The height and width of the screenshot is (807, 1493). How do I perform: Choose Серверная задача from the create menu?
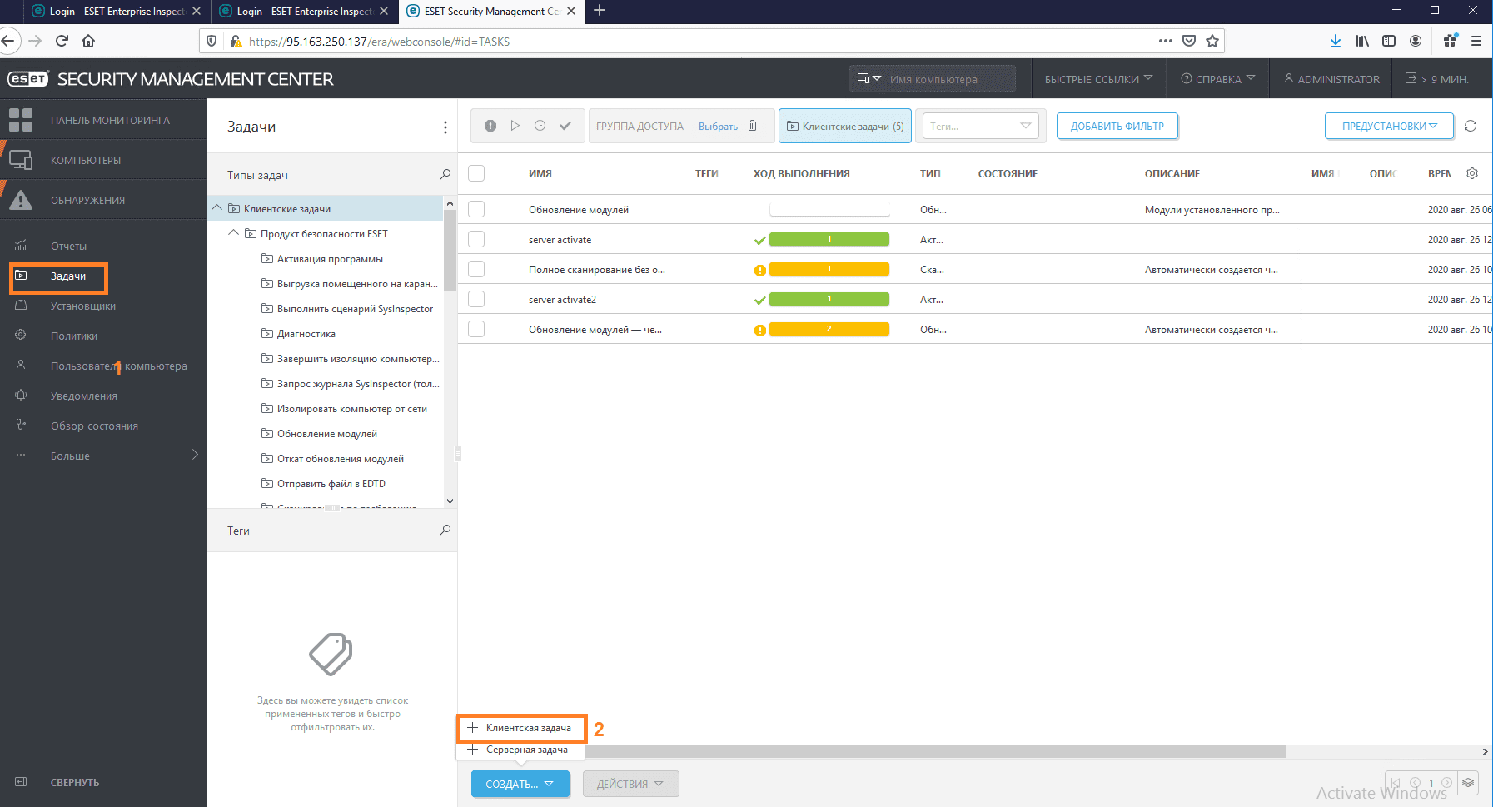(521, 750)
